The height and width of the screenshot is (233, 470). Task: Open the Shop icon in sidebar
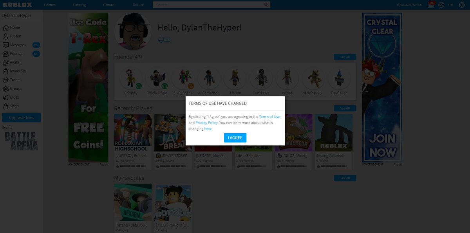[5, 106]
